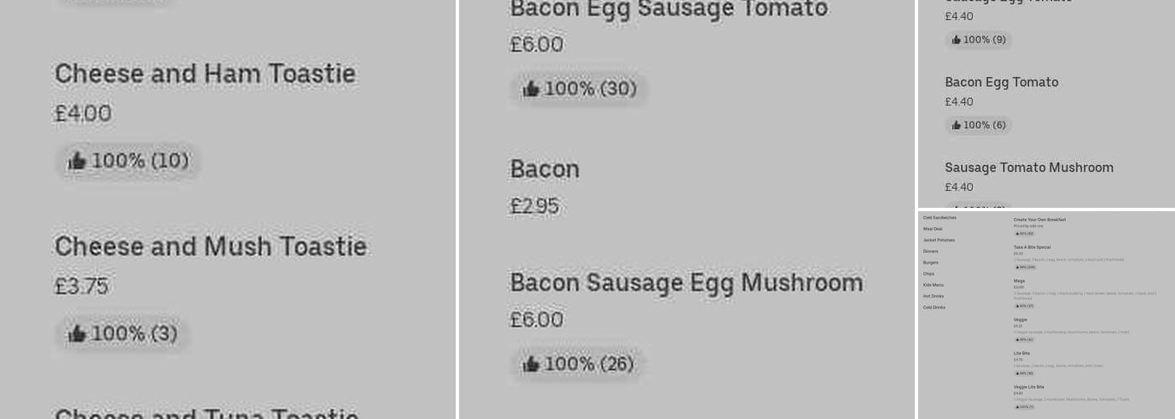The image size is (1175, 419).
Task: Click thumbs-up icon under Bacon Sausage Egg Mushroom
Action: (x=530, y=365)
